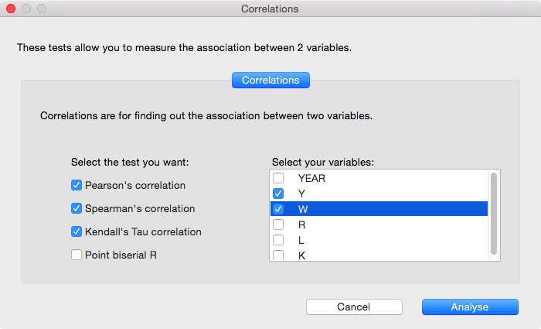Click the Pearson's correlation label
The width and height of the screenshot is (541, 329).
pyautogui.click(x=135, y=186)
